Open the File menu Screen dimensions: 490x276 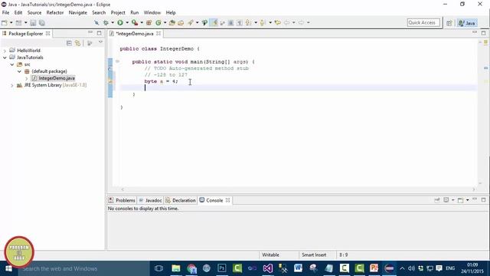5,12
